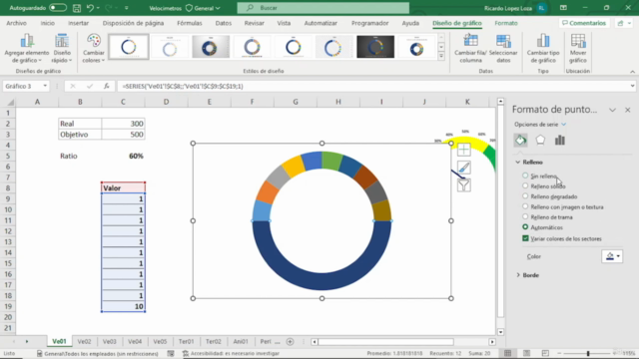Click the chart elements plus button

(463, 150)
